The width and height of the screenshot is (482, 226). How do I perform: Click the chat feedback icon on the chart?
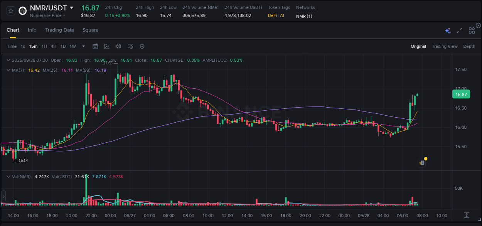[x=421, y=162]
